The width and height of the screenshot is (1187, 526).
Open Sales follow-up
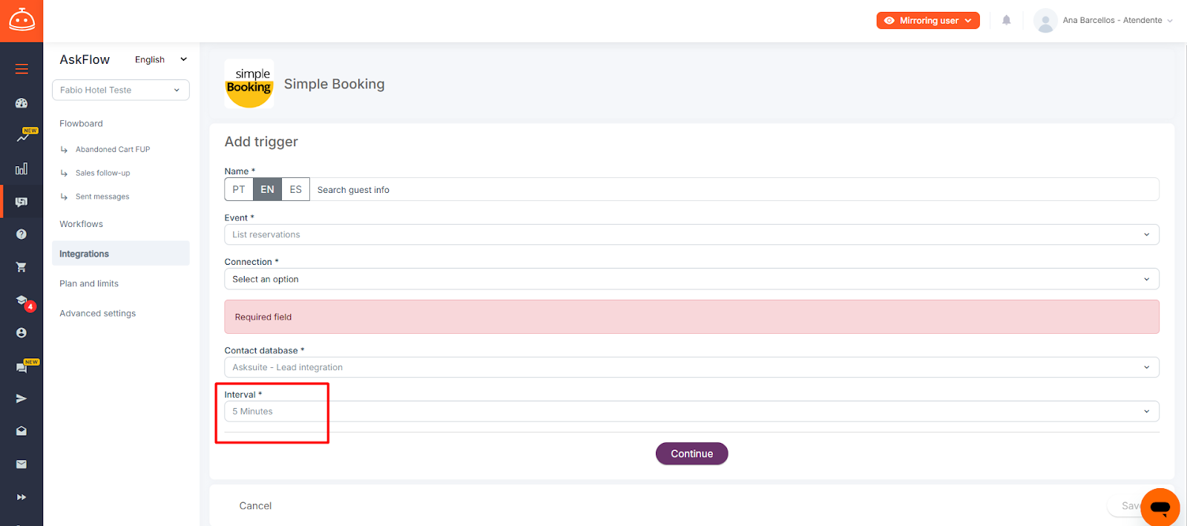pos(103,173)
